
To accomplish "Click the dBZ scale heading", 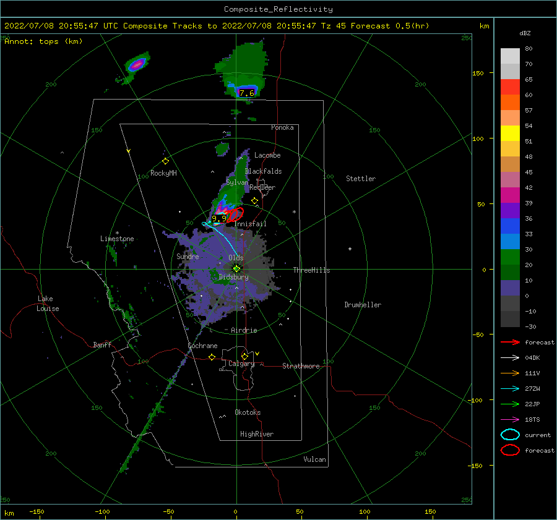I will 525,33.
